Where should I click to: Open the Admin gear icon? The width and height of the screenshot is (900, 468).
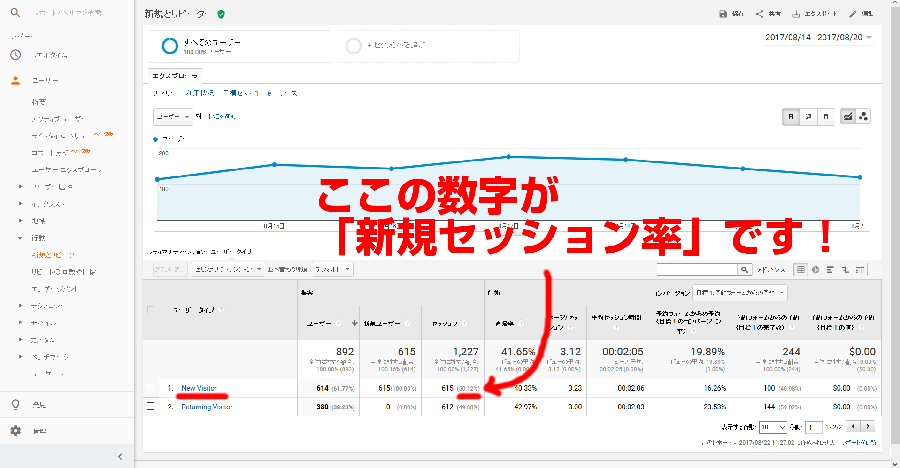coord(15,431)
